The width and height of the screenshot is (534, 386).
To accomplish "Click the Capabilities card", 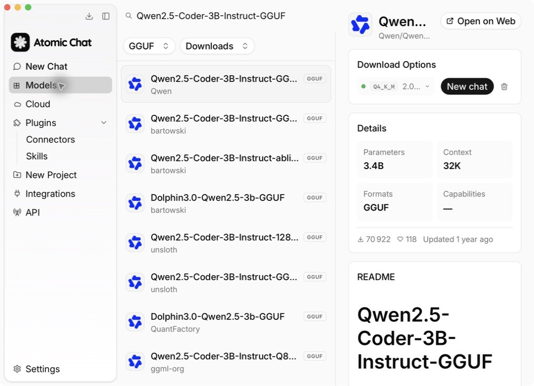I will pyautogui.click(x=475, y=201).
